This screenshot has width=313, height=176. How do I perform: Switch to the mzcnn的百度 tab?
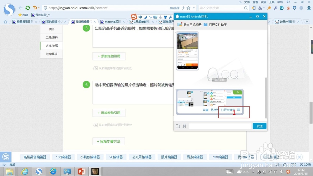(113, 22)
